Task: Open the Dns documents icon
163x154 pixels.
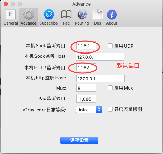Action: pyautogui.click(x=98, y=14)
